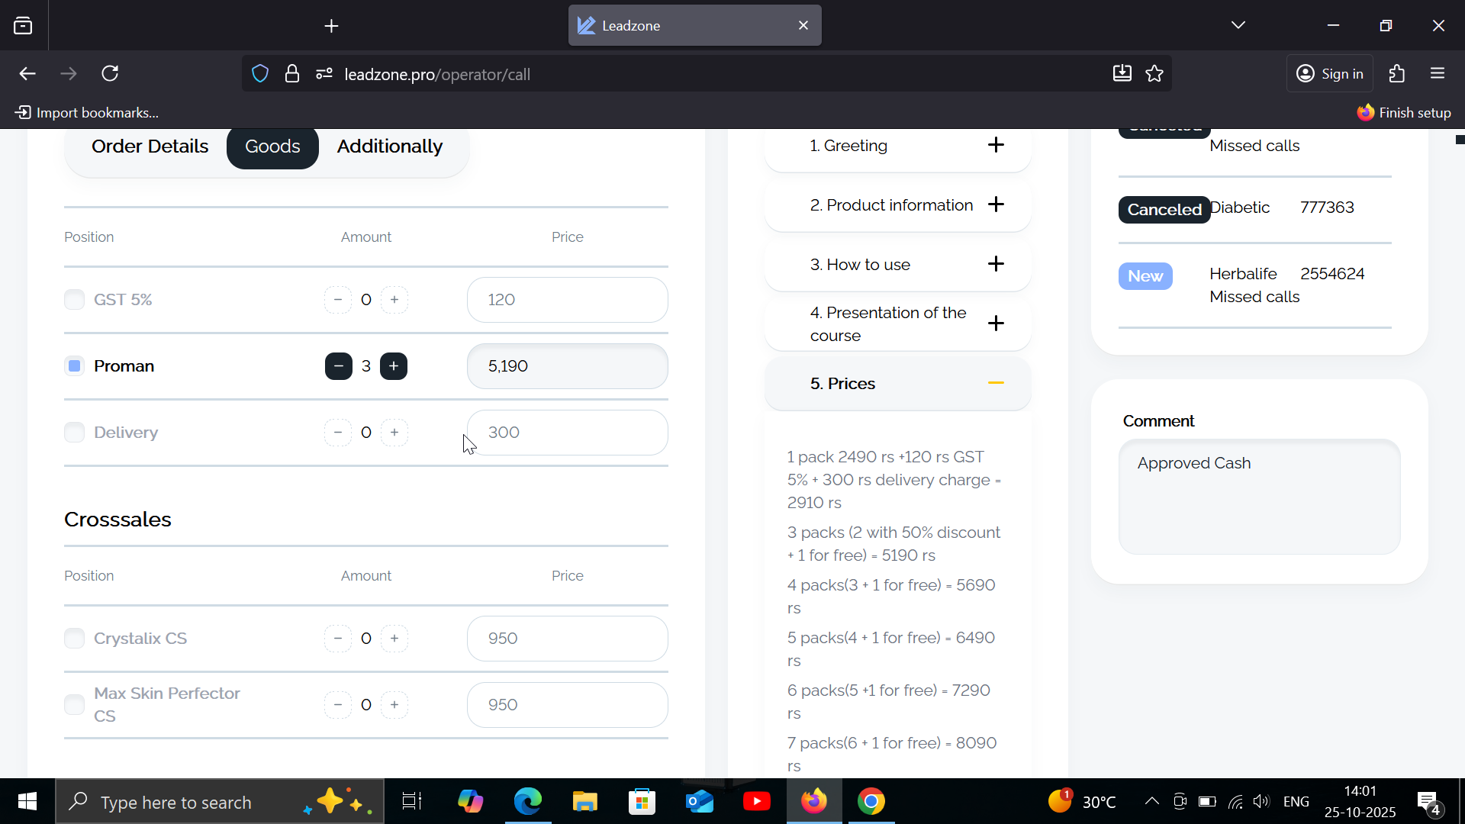Screen dimensions: 1465x824
Task: Uncheck the Proman checkbox
Action: 74,366
